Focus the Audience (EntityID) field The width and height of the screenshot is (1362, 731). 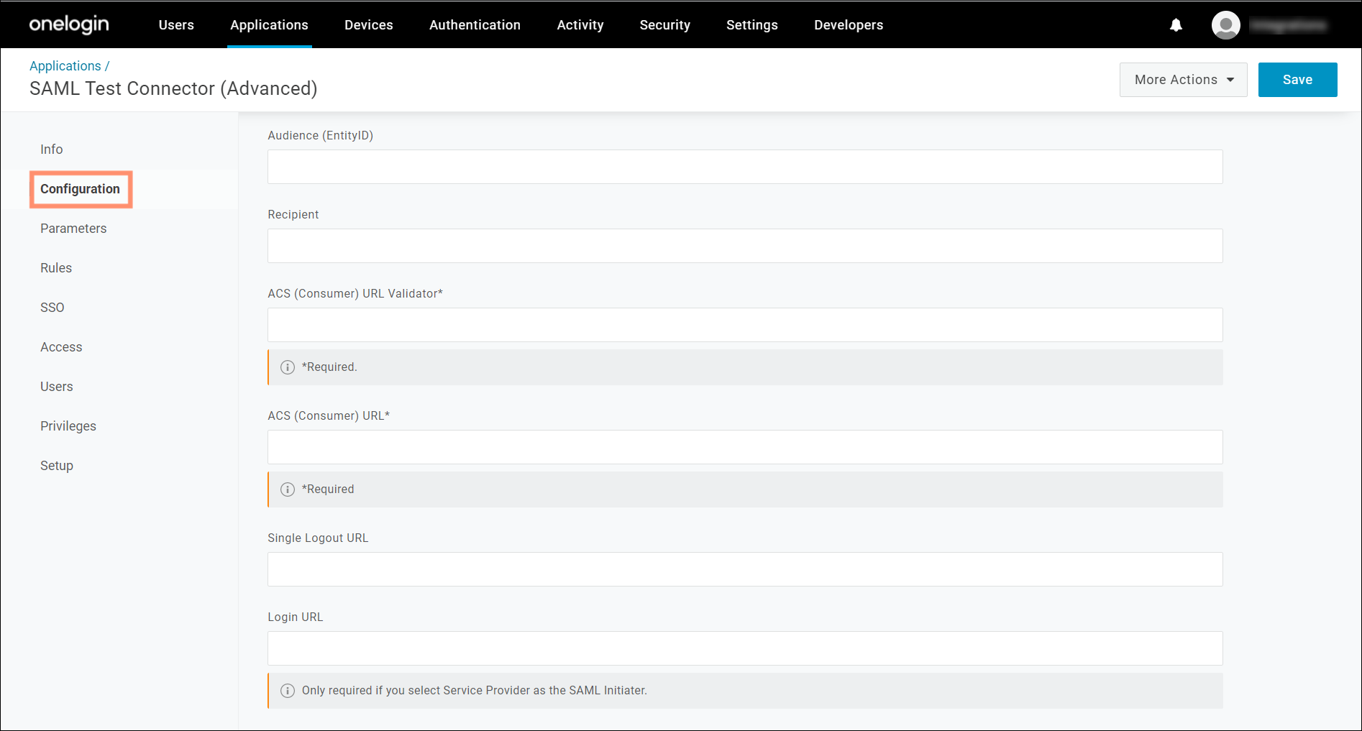pyautogui.click(x=745, y=167)
